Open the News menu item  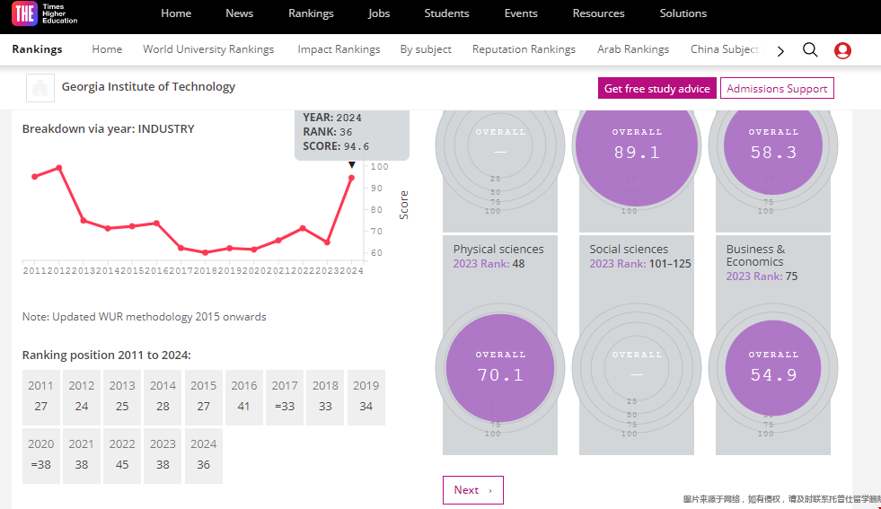pos(240,13)
